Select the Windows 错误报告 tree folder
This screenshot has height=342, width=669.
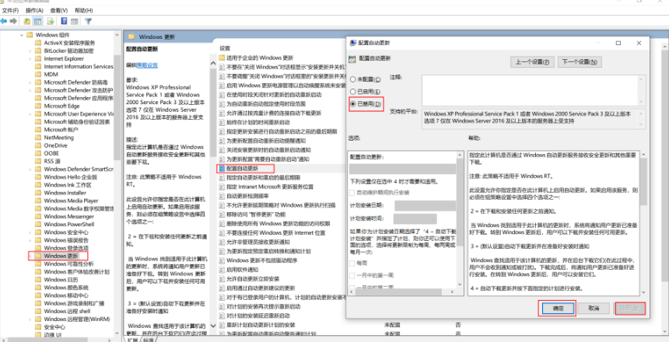pos(66,240)
